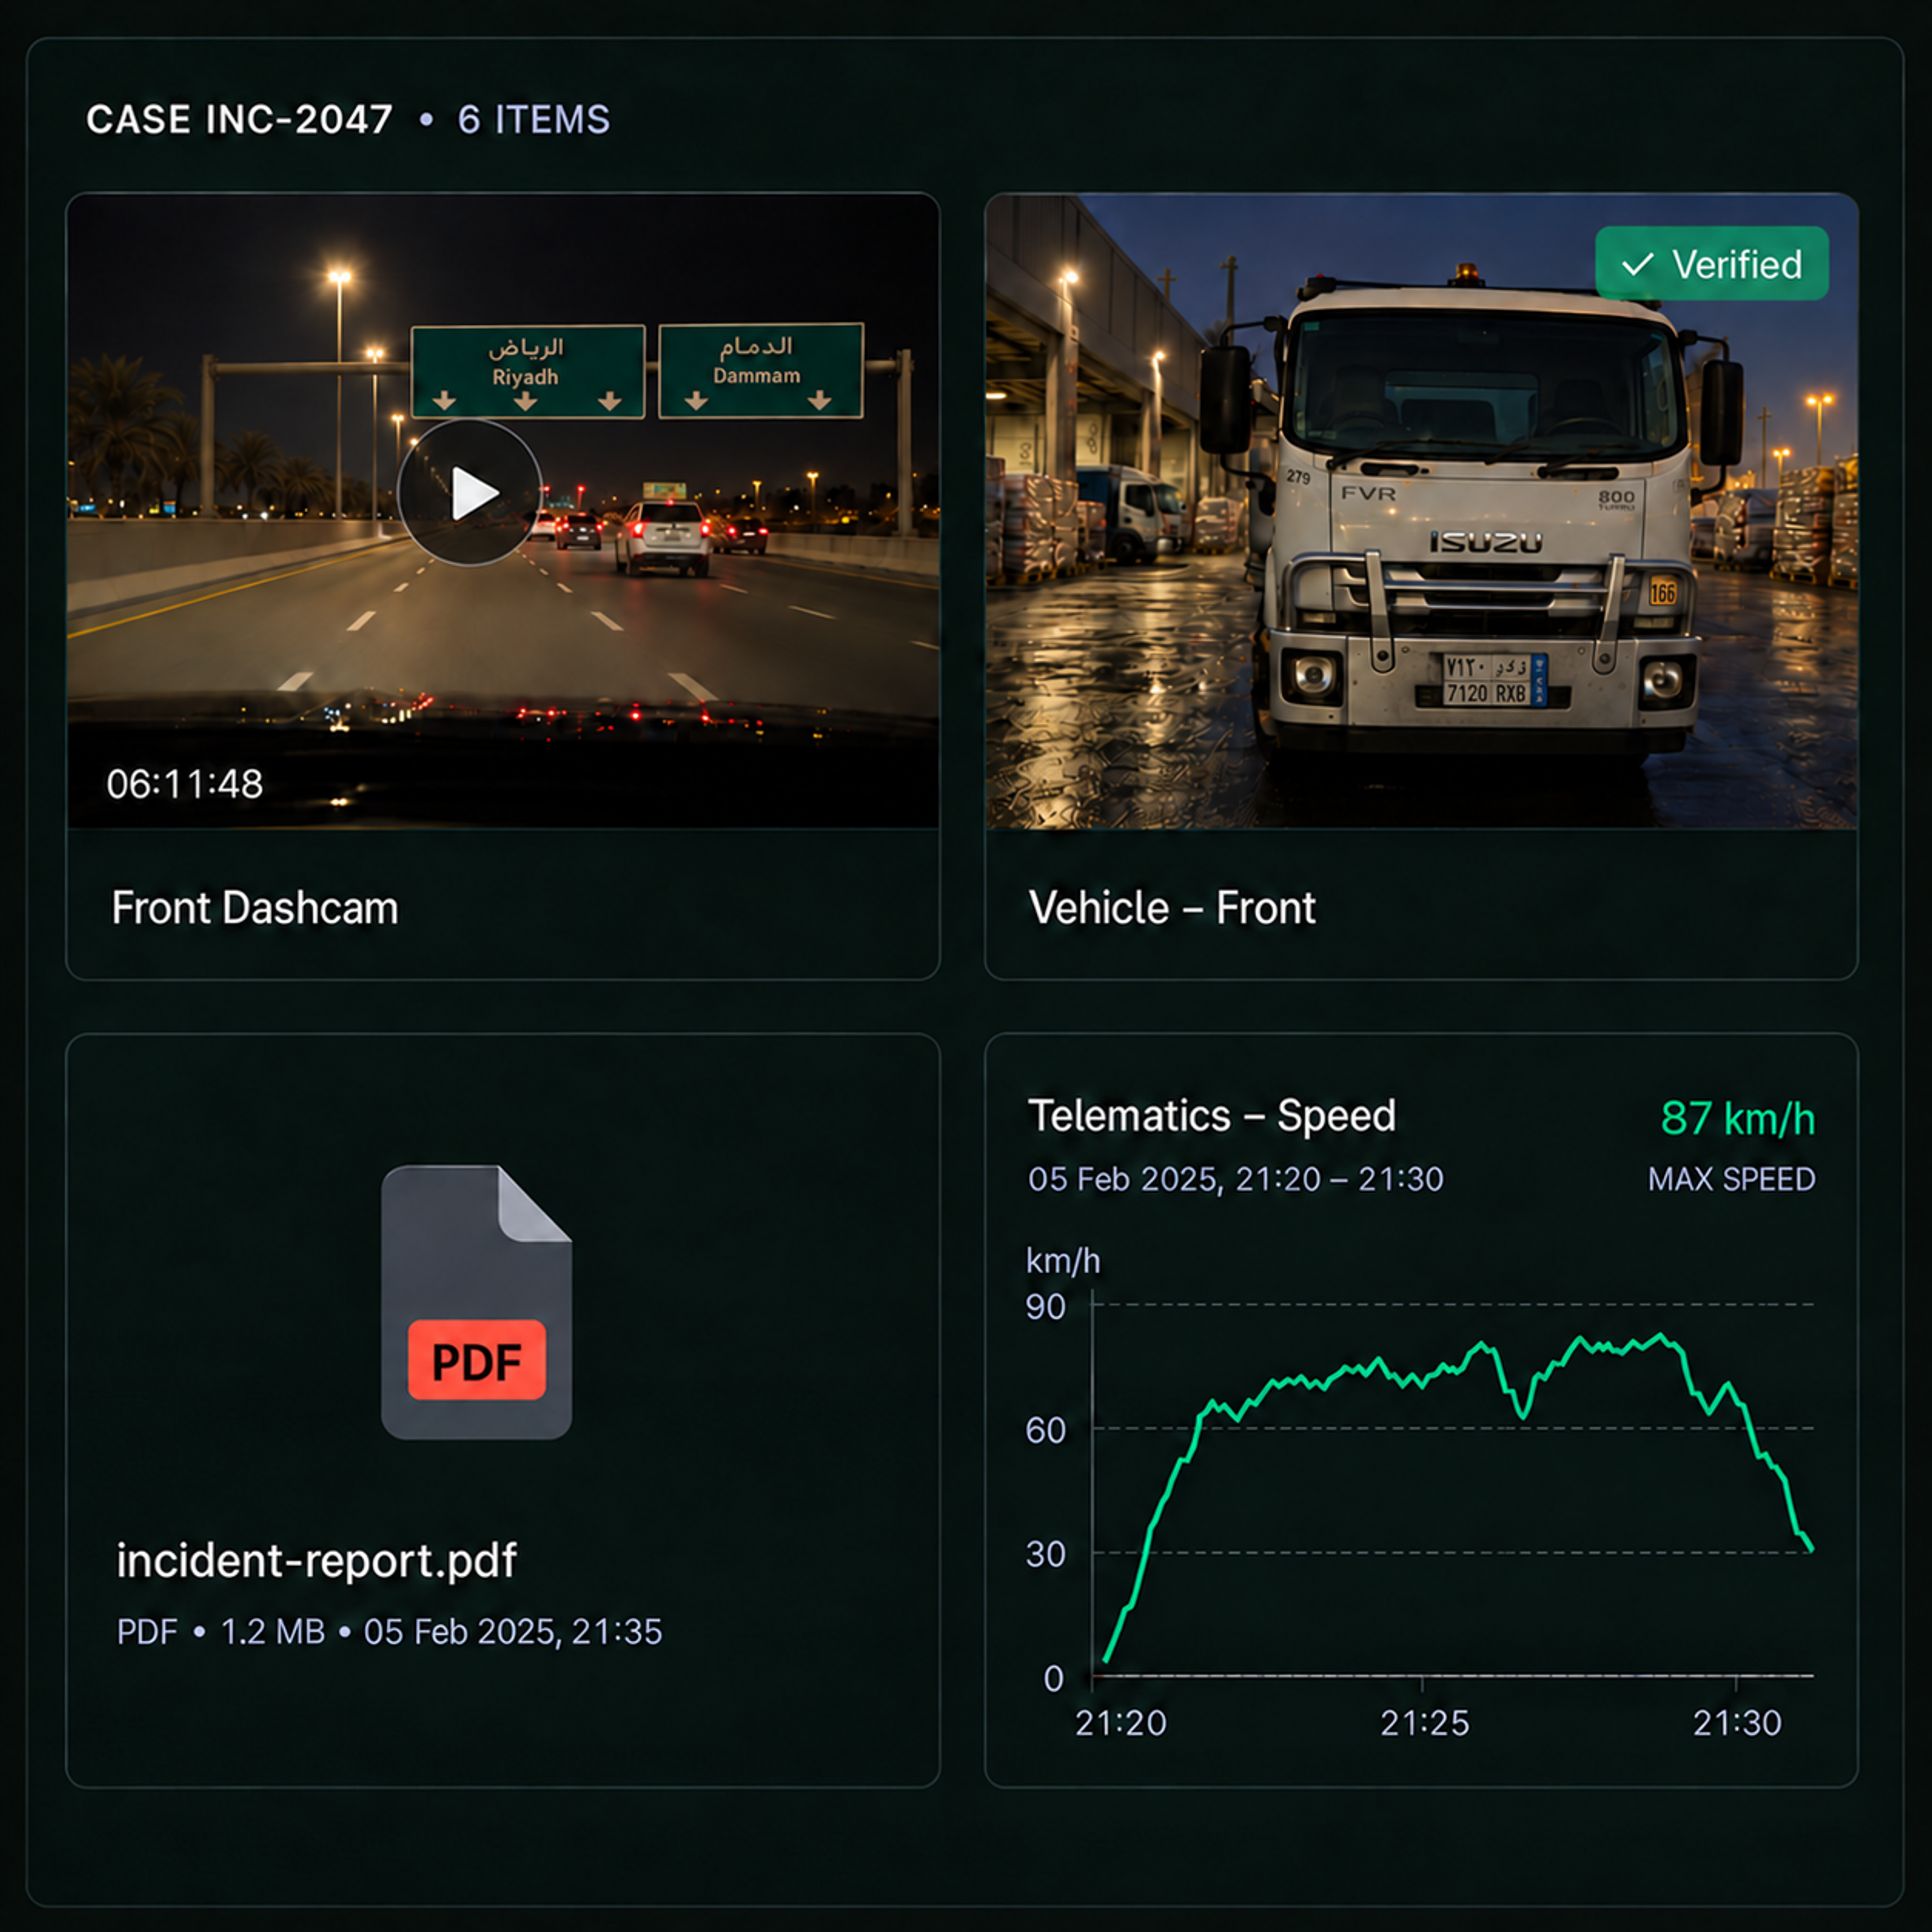Click the Verified badge on vehicle photo
The width and height of the screenshot is (1932, 1932).
tap(1711, 264)
